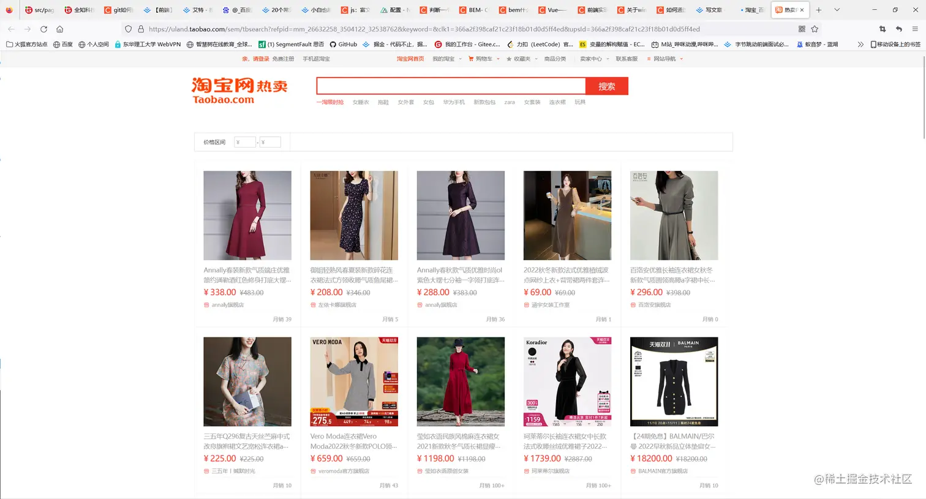Open the GitHub bookmark
This screenshot has height=499, width=926.
tap(344, 44)
